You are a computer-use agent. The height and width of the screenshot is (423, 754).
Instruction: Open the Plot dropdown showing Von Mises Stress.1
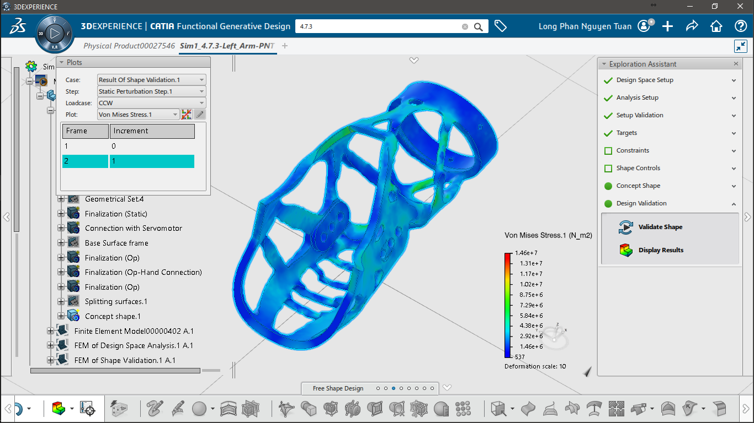coord(139,115)
